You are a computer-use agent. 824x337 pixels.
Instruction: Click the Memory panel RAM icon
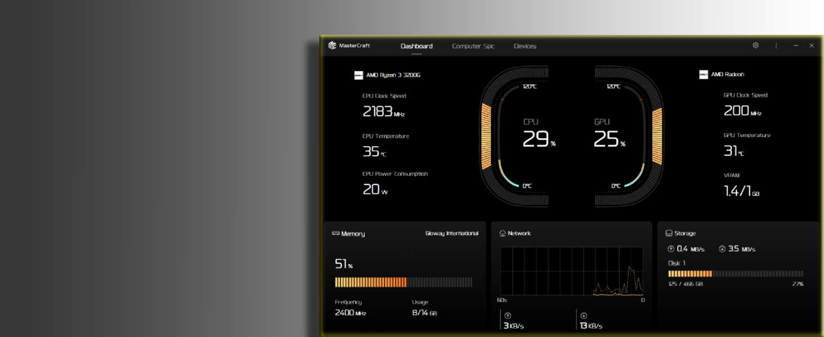[335, 234]
